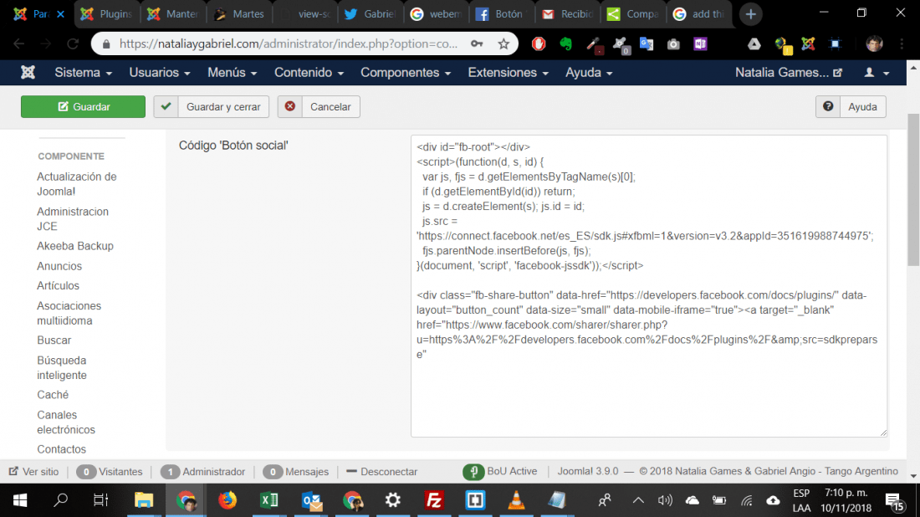920x517 pixels.
Task: Open the eyedropper color picker extension
Action: pyautogui.click(x=595, y=44)
